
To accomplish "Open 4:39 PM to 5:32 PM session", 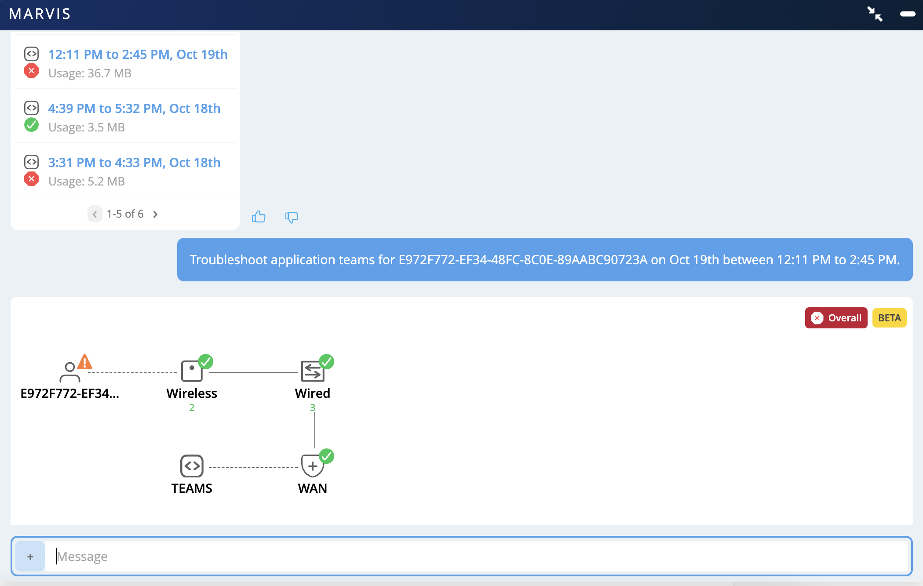I will tap(134, 109).
